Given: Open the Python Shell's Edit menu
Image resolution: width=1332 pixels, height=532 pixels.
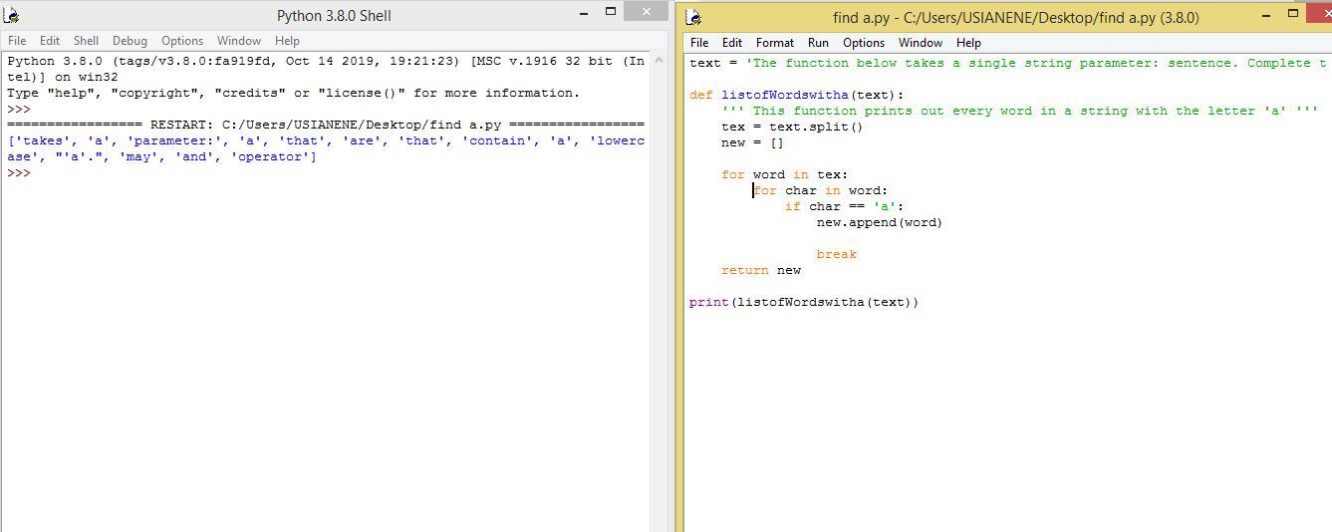Looking at the screenshot, I should coord(49,41).
